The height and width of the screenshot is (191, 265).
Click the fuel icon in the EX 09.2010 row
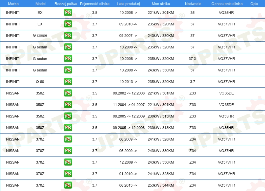[x=68, y=24]
